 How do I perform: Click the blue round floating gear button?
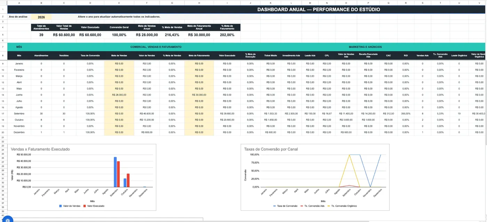[x=8, y=220]
